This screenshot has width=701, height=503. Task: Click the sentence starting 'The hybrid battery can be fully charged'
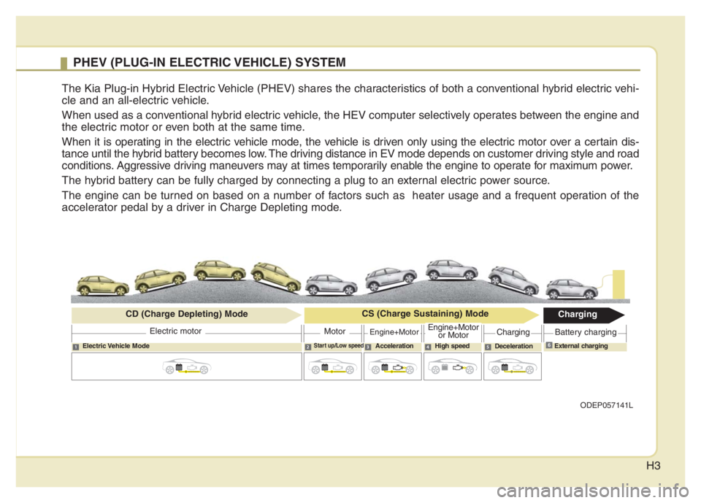point(306,180)
